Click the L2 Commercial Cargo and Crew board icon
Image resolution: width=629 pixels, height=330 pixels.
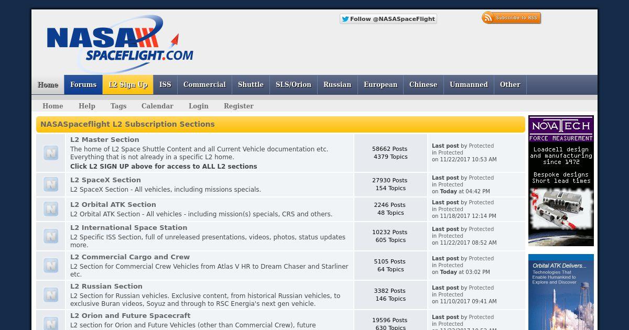(51, 266)
